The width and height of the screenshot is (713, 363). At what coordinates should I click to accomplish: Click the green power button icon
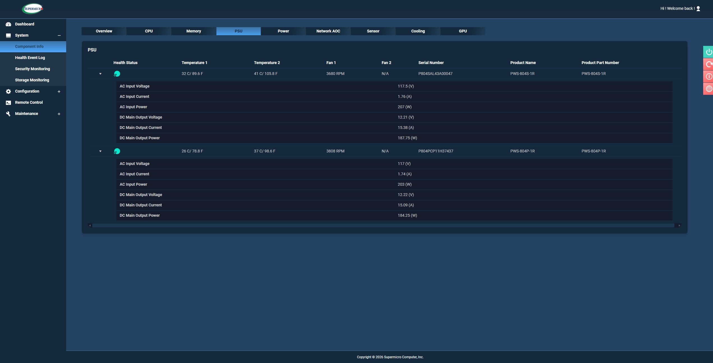[709, 52]
